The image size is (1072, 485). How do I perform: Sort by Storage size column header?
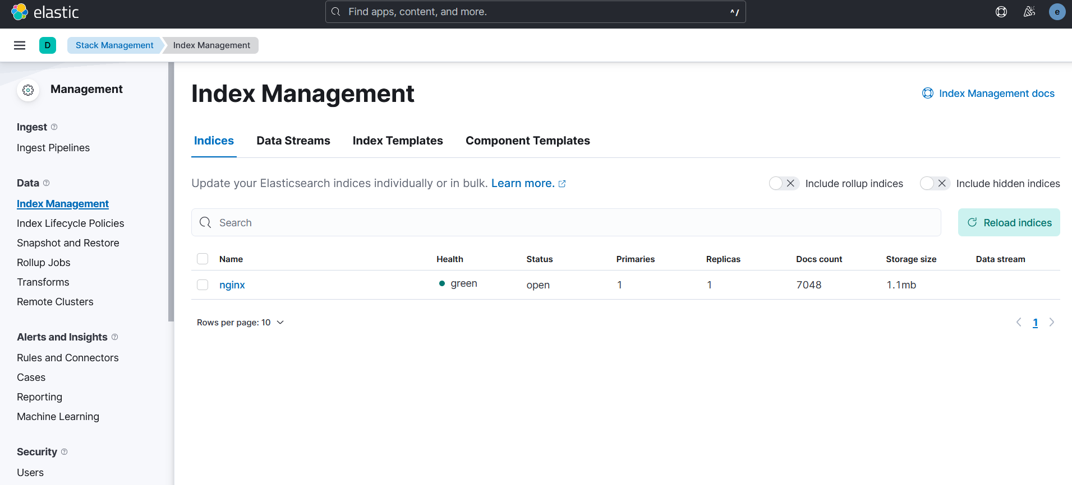[x=911, y=259]
